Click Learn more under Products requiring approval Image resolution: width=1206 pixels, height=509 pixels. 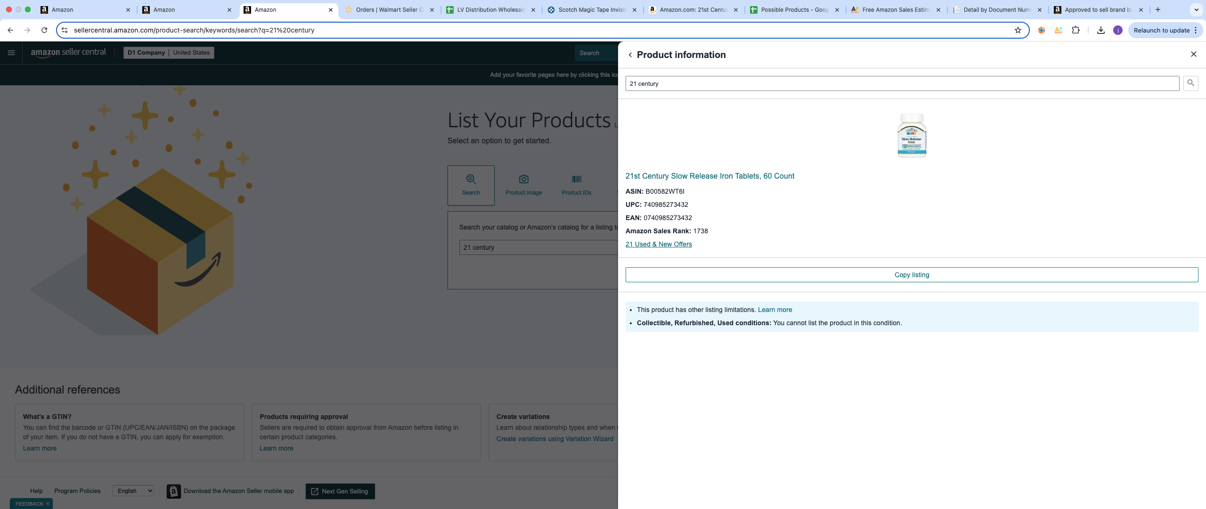pyautogui.click(x=276, y=448)
